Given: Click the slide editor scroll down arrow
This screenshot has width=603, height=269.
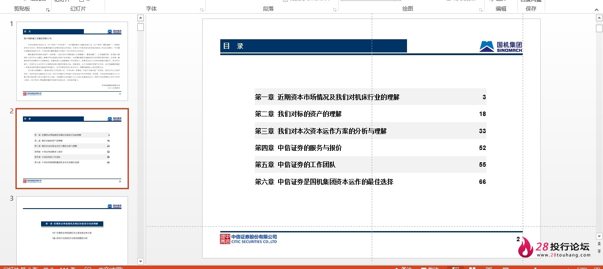Looking at the screenshot, I should pyautogui.click(x=599, y=236).
